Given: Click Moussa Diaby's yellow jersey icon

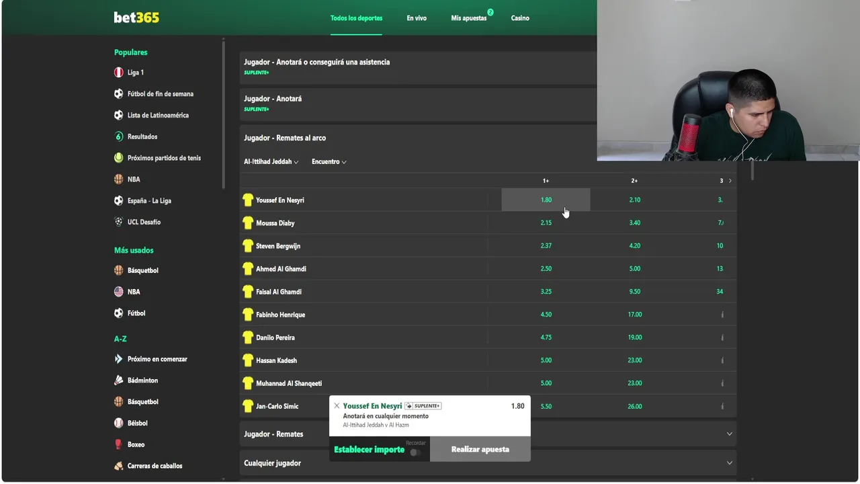Looking at the screenshot, I should pos(248,223).
